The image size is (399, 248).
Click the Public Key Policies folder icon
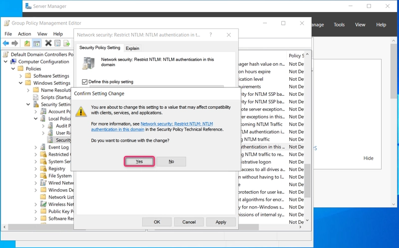(x=43, y=212)
